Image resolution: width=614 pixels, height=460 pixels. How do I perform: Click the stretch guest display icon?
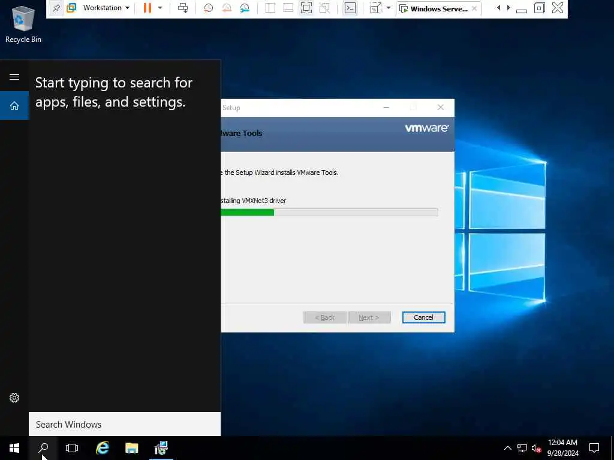(x=375, y=8)
